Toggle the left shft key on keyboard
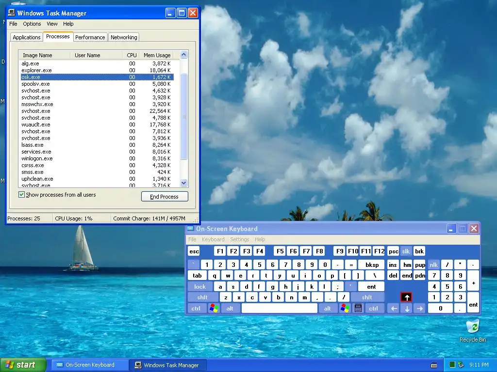This screenshot has height=372, width=497. point(202,297)
